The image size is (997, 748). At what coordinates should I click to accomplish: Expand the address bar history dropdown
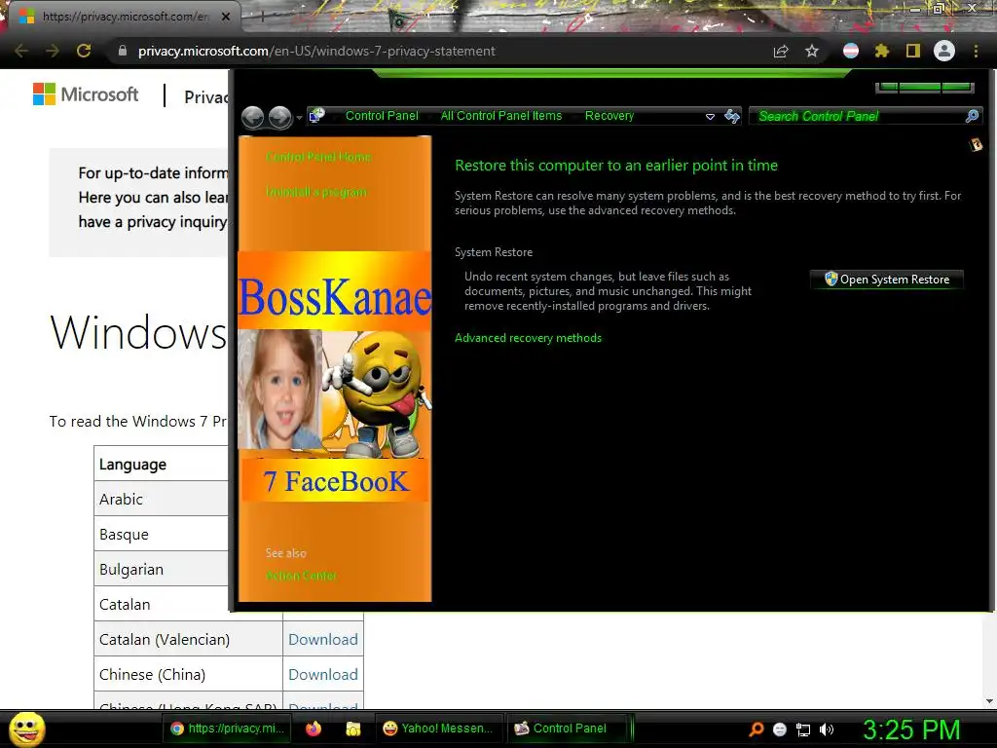tap(710, 117)
